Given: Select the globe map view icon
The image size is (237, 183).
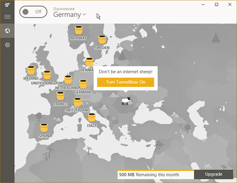Looking at the screenshot, I should point(7,31).
